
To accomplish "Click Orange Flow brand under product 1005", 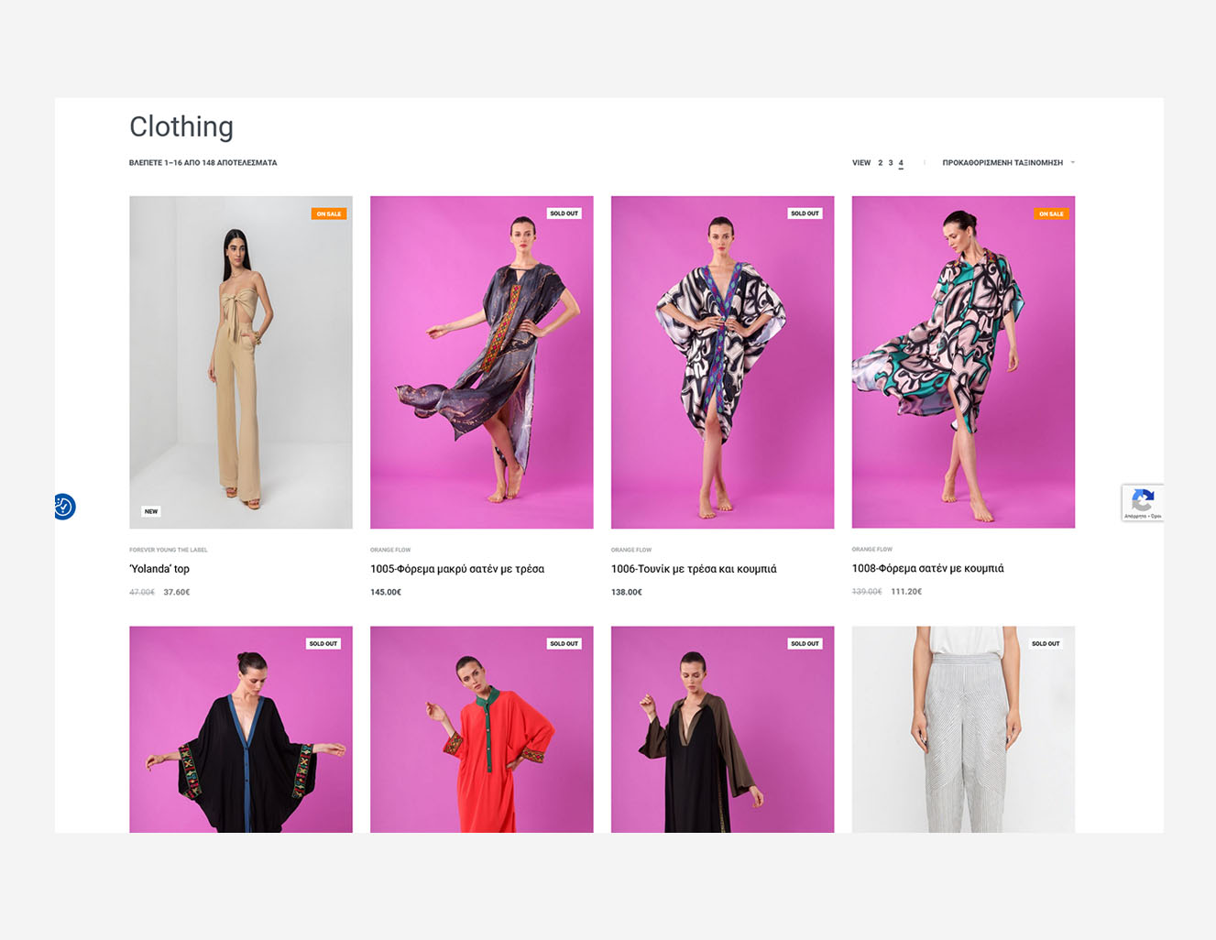I will (x=390, y=550).
